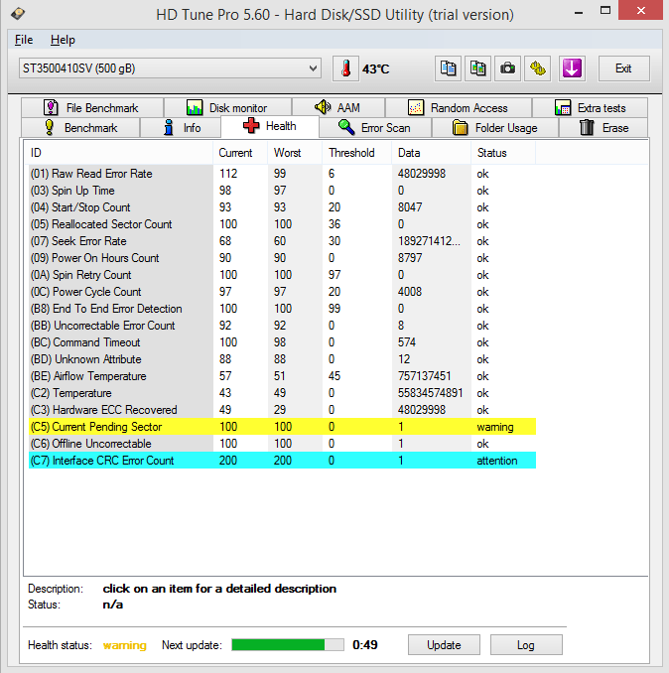The width and height of the screenshot is (669, 673).
Task: Click the ID column header
Action: [118, 153]
